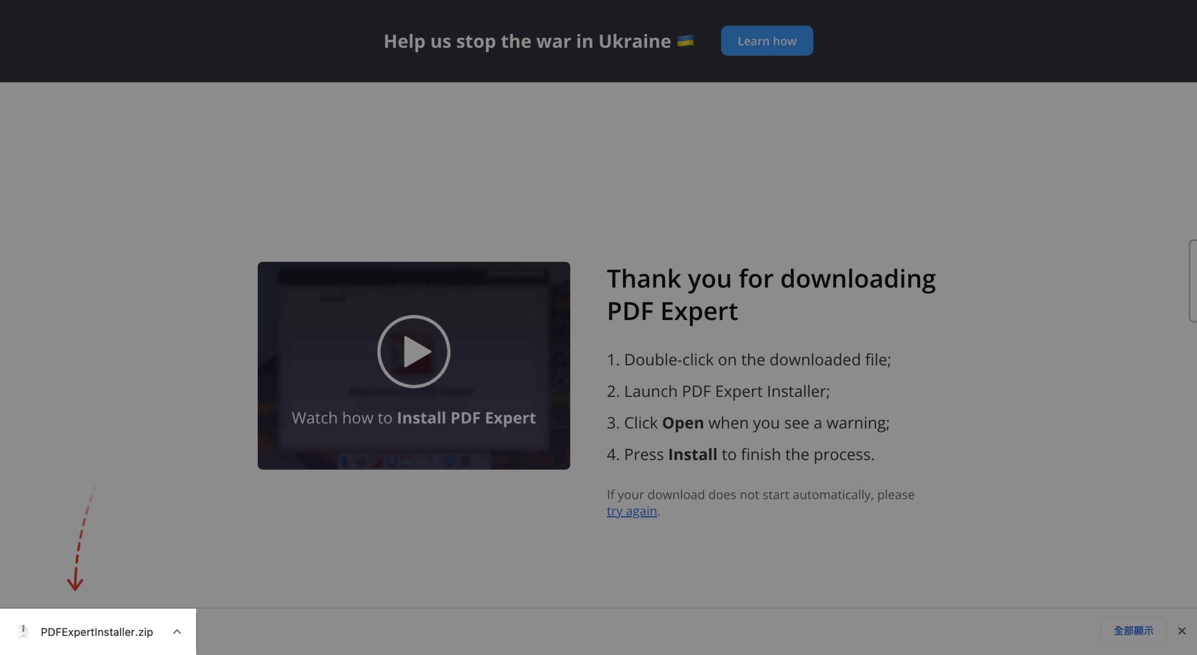Click the 'Click Open when you see a warning' step
The height and width of the screenshot is (655, 1197).
tap(748, 423)
